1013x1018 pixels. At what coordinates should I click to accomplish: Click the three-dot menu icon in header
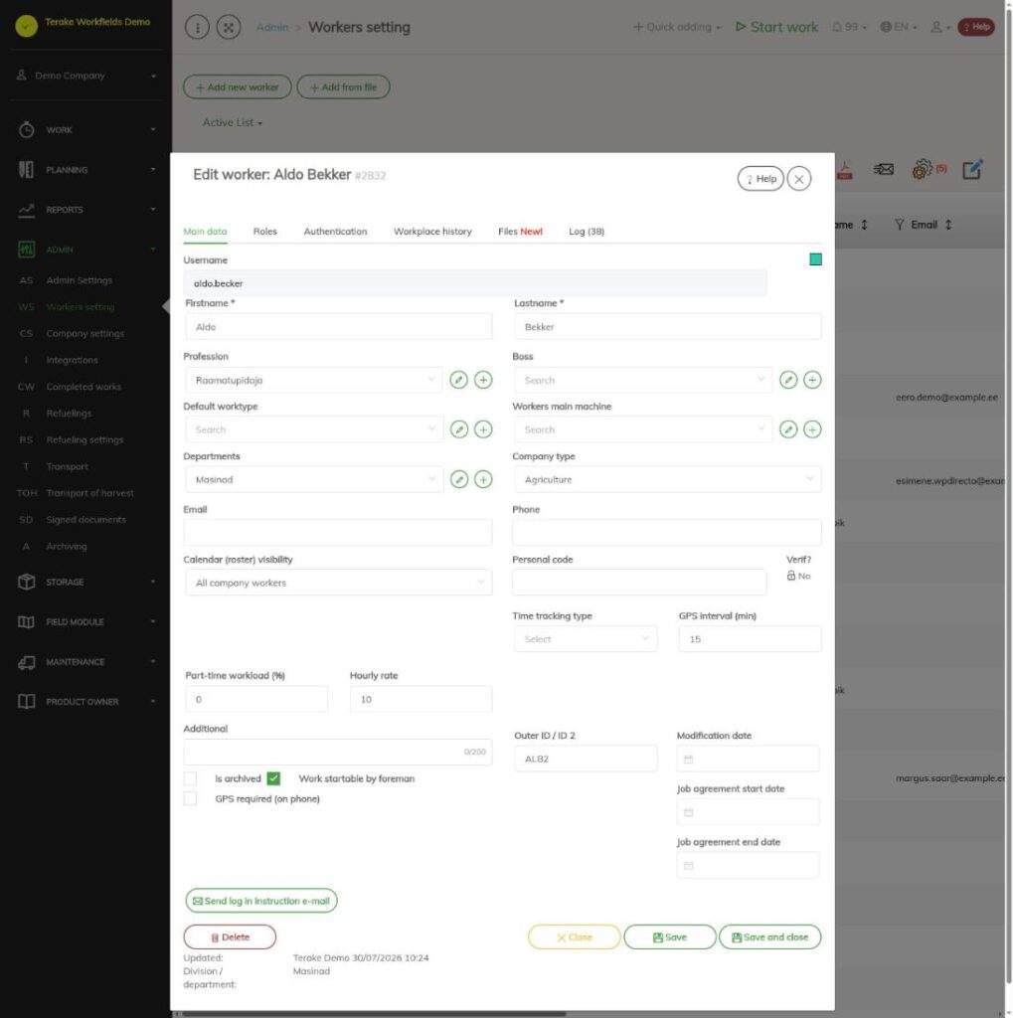tap(197, 27)
